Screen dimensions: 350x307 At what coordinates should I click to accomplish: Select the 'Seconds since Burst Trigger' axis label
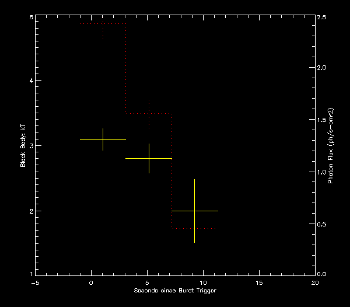(x=175, y=291)
